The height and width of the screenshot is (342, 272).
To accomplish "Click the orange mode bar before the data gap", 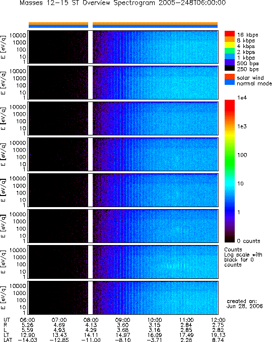I will coord(58,23).
